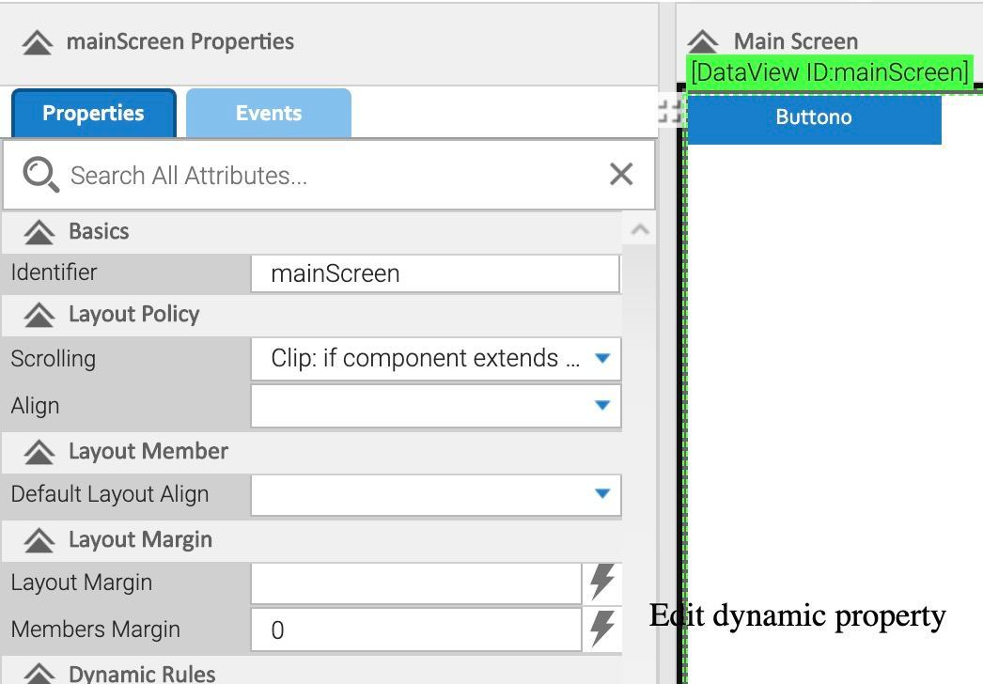
Task: Click the lightning icon beside Layout Margin
Action: (x=601, y=583)
